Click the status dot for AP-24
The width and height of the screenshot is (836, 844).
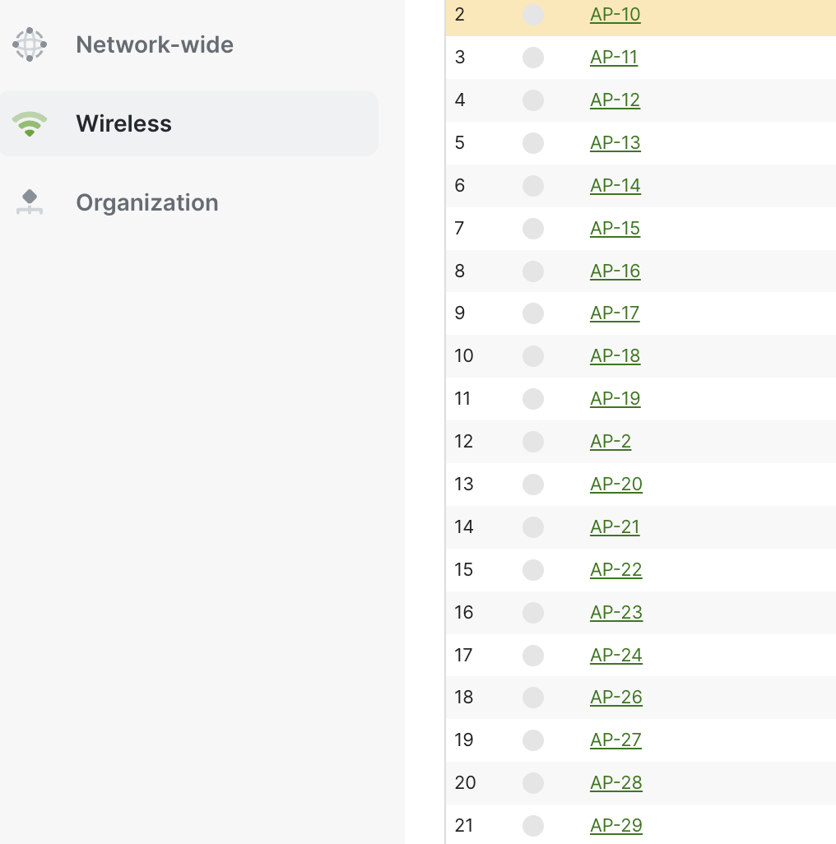533,656
